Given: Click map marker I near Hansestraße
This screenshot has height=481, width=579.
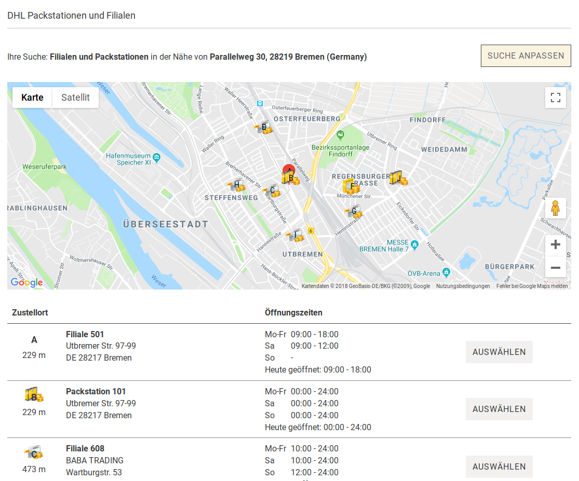Looking at the screenshot, I should (x=295, y=236).
